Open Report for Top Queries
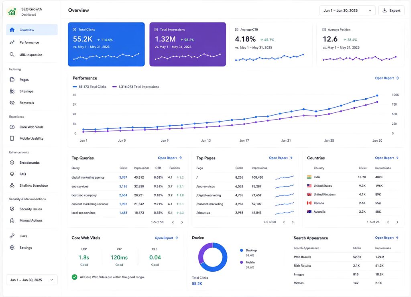The image size is (411, 297). pos(170,158)
